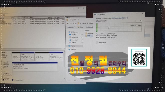The height and width of the screenshot is (92, 165).
Task: Select Quick access in navigation pane
Action: point(73,32)
